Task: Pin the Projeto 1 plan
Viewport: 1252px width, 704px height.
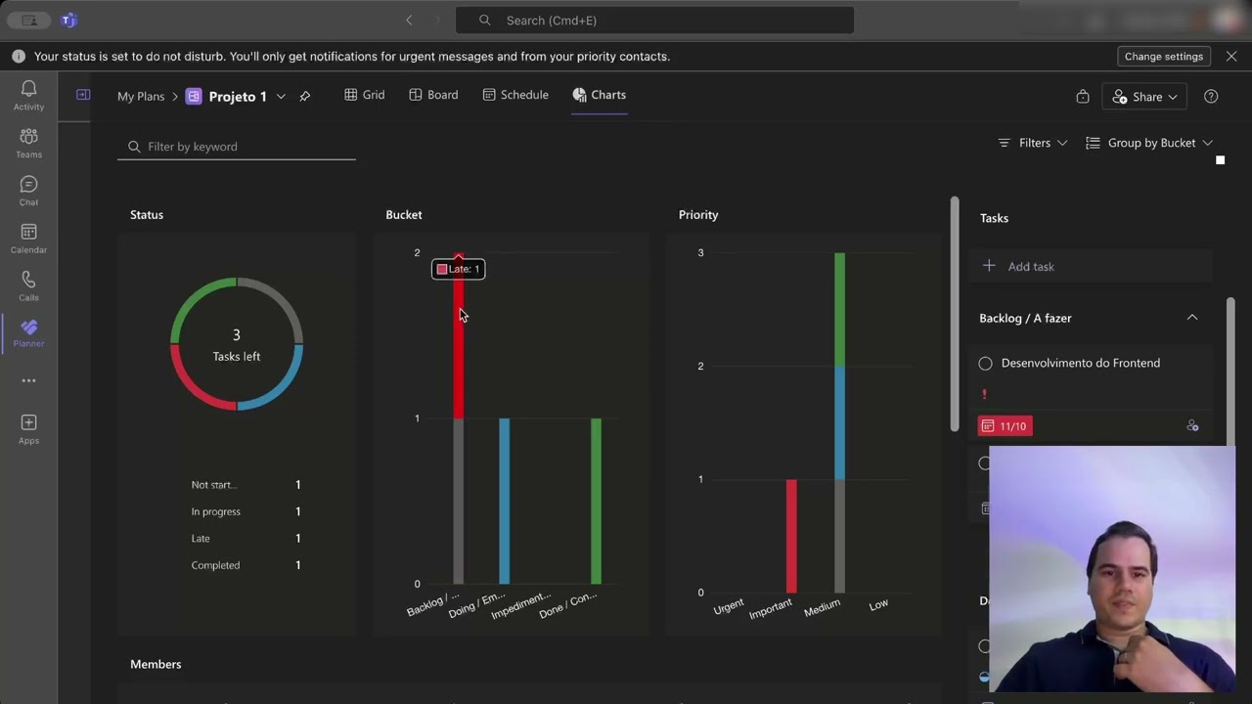Action: pos(305,96)
